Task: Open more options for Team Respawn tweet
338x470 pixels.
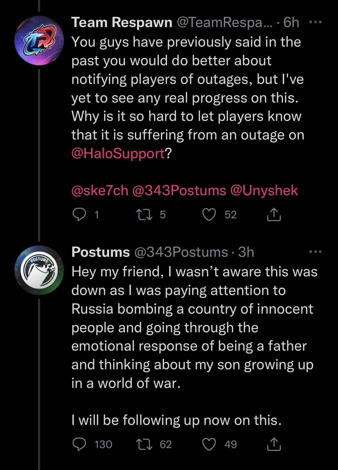Action: point(315,22)
